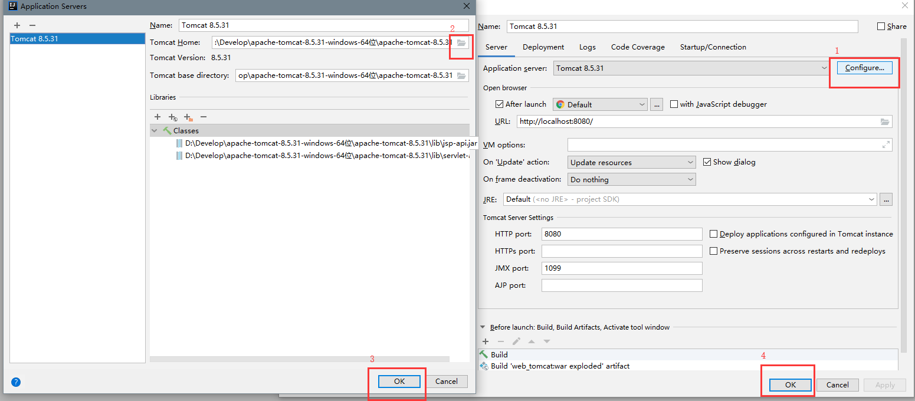Add a library with the Libraries plus icon
The image size is (915, 401).
(x=158, y=117)
